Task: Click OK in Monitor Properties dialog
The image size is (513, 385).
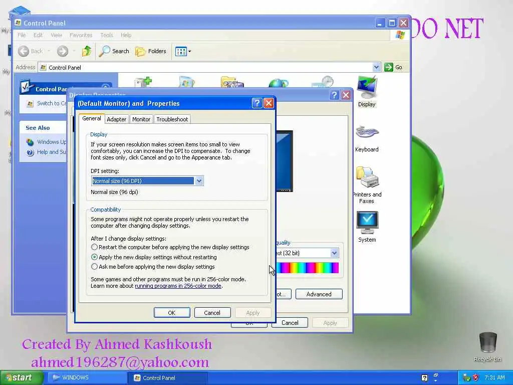Action: (172, 313)
